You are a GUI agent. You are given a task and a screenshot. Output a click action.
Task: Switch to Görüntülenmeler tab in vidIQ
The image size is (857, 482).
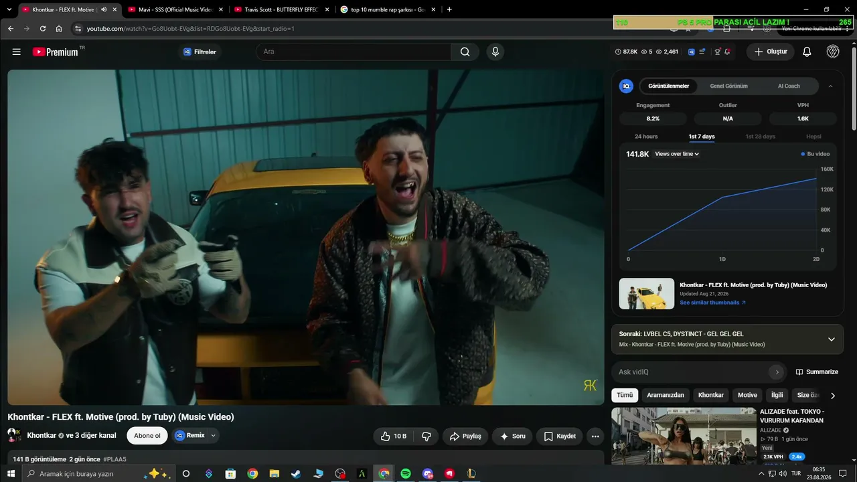668,86
